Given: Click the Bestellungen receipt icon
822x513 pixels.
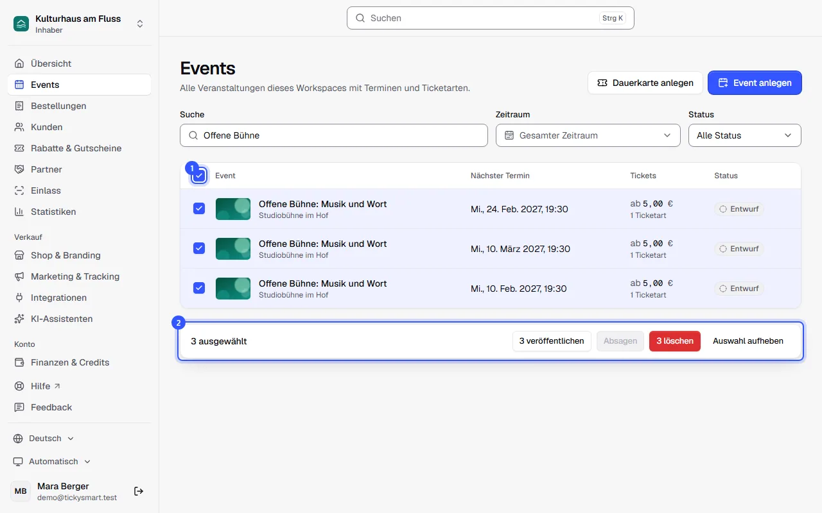Looking at the screenshot, I should (19, 106).
